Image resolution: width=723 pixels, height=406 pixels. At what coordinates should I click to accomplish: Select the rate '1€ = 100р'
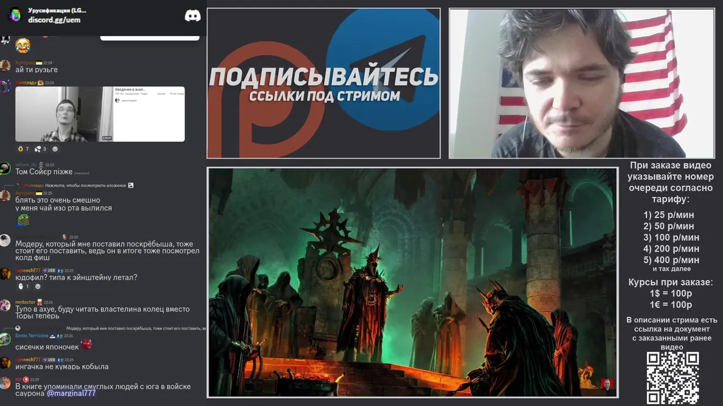670,305
